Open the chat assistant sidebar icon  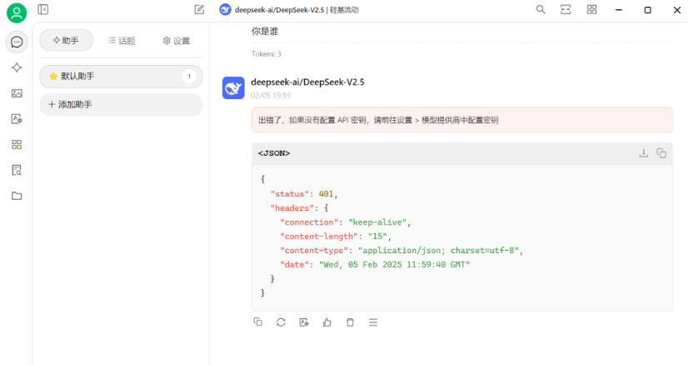pyautogui.click(x=17, y=42)
